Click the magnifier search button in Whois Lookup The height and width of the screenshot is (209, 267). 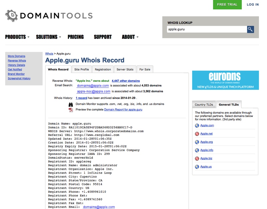[x=250, y=29]
